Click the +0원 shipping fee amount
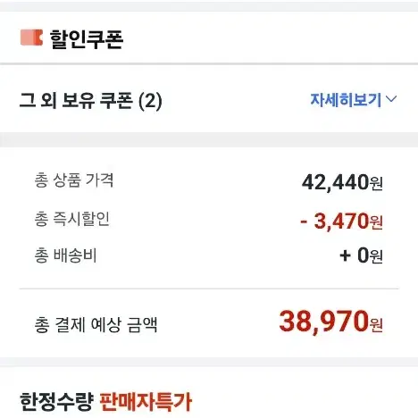418x418 pixels. point(361,255)
